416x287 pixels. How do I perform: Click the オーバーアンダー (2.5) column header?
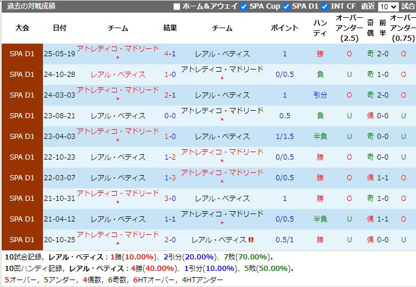(349, 28)
